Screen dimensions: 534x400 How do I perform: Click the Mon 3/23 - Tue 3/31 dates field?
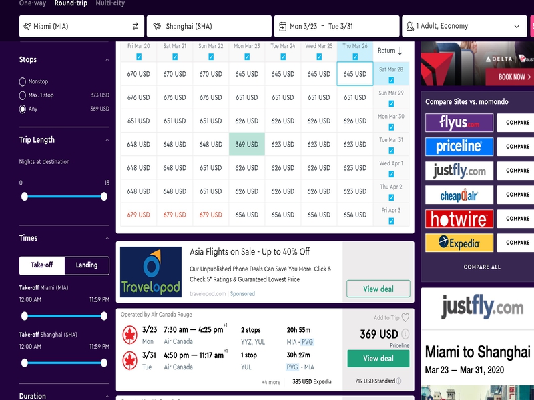(337, 26)
